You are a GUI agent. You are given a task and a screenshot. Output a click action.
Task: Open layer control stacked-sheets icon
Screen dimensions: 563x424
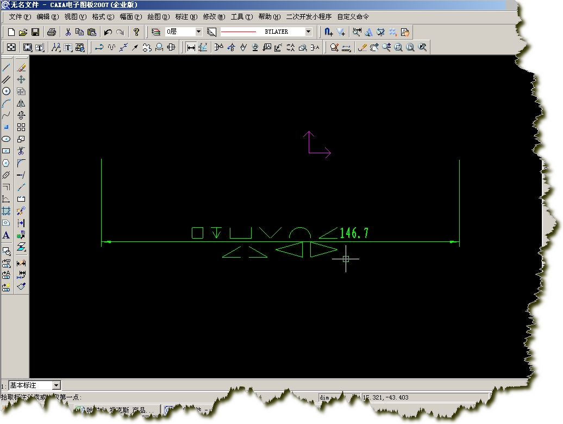(x=155, y=32)
